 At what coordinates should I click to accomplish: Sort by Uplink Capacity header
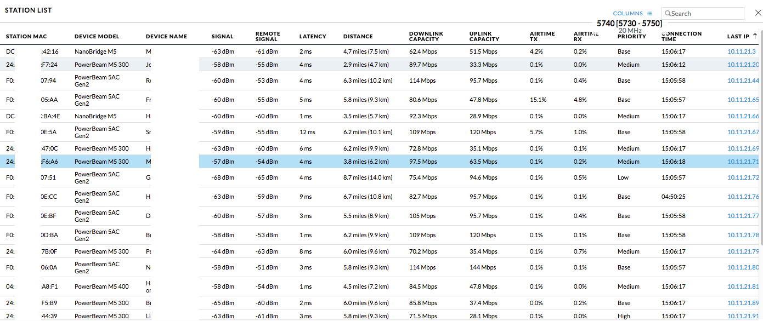484,37
